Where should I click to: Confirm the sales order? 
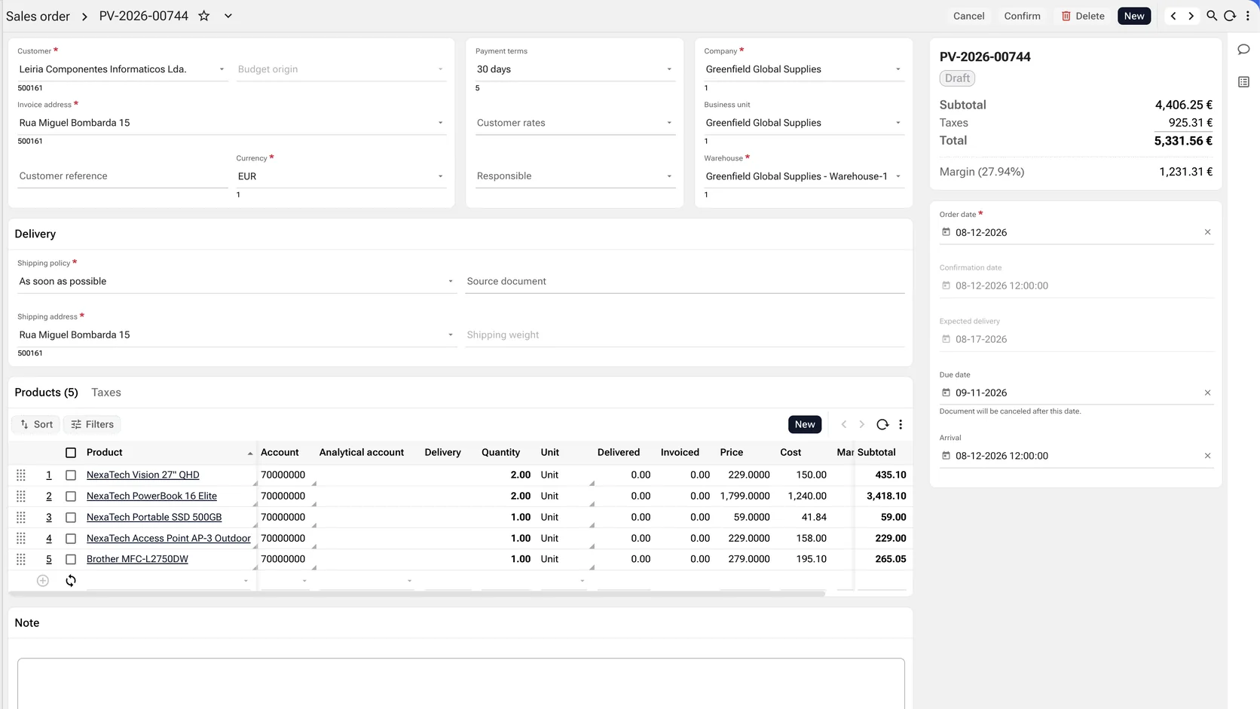pos(1022,16)
